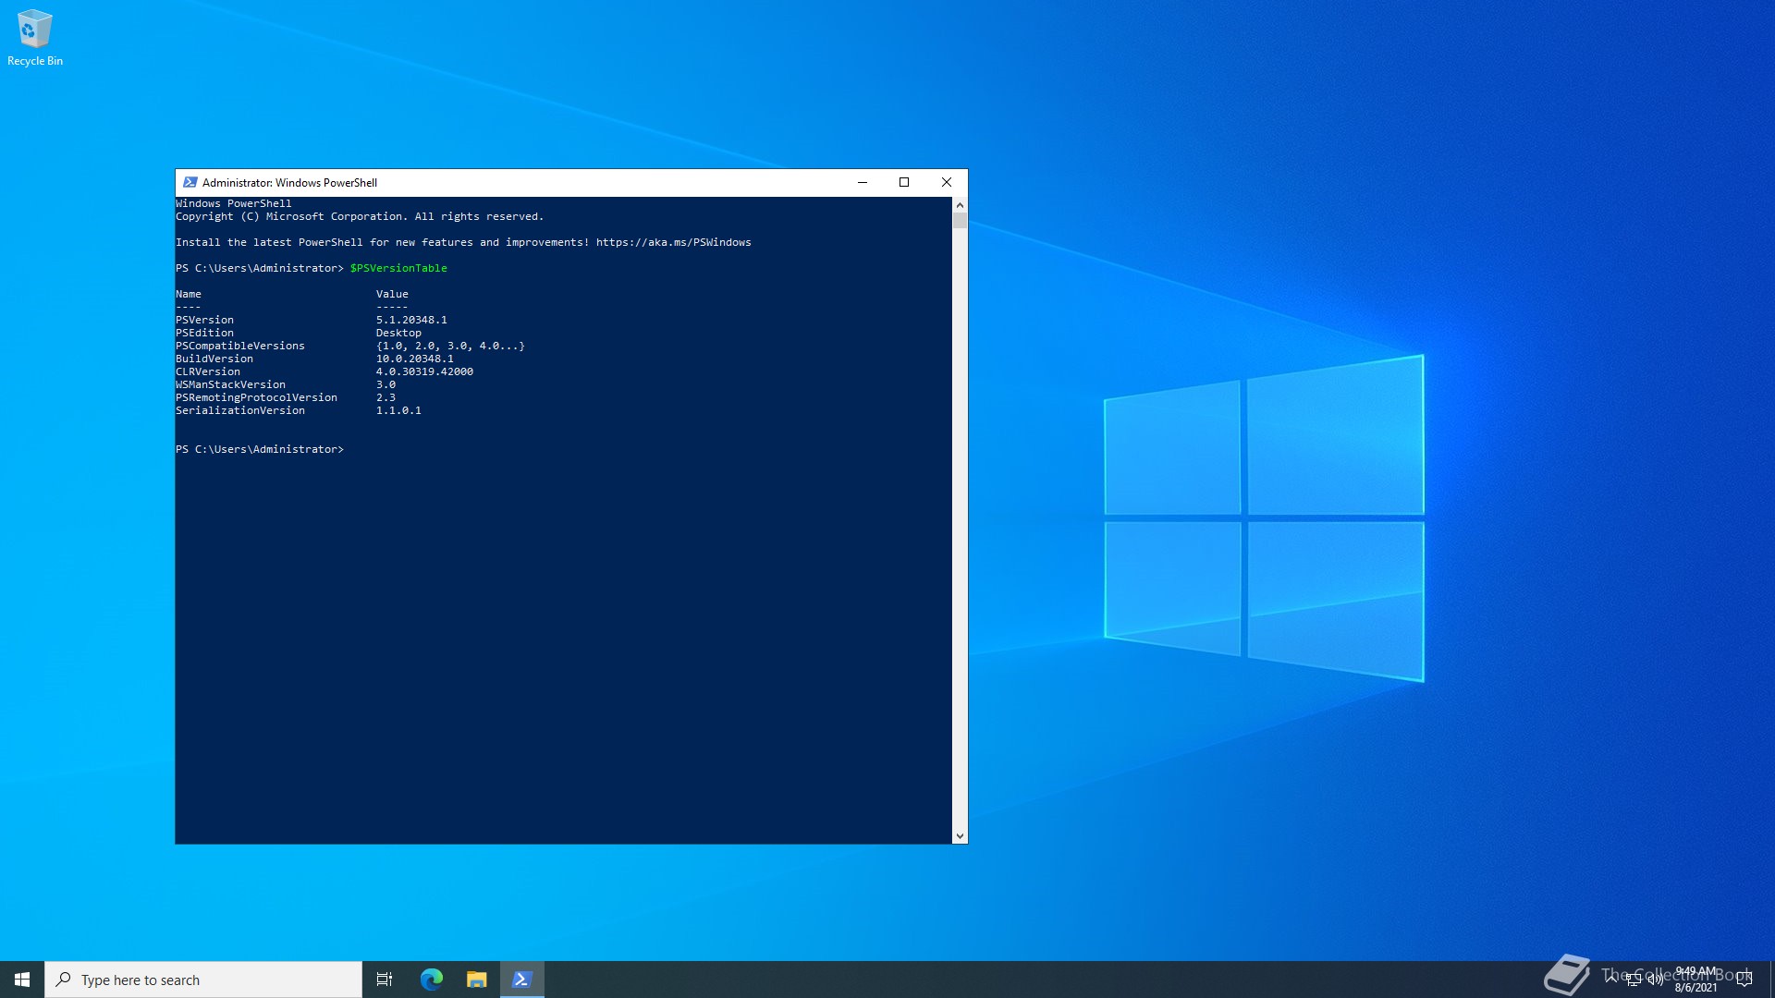Click the BuildVersion value 10.0.20348.1

[x=414, y=359]
